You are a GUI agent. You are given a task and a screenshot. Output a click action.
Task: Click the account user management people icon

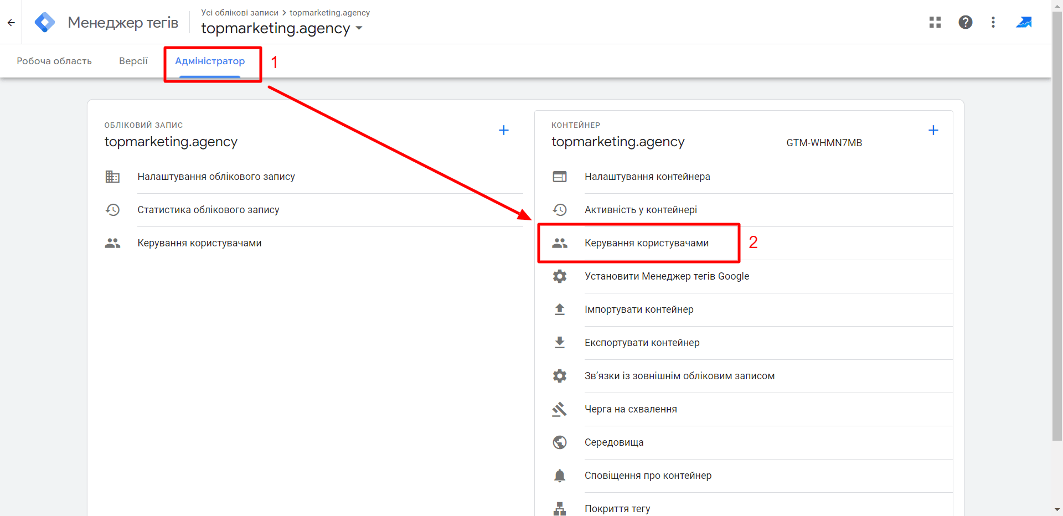(x=112, y=243)
